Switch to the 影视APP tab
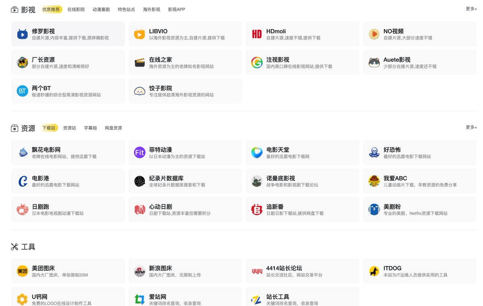This screenshot has width=483, height=306. 177,9
